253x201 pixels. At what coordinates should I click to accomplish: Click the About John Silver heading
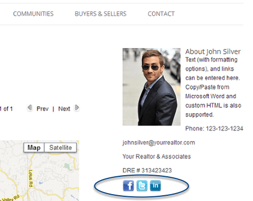213,52
